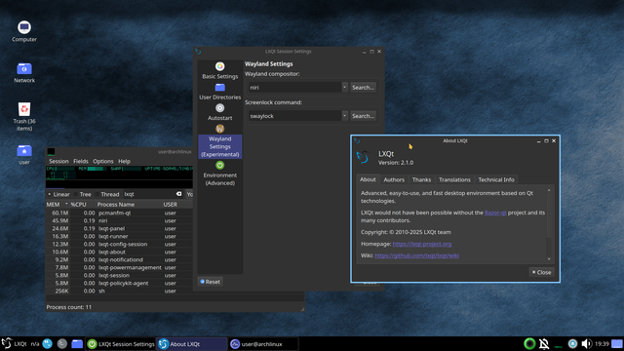624x351 pixels.
Task: Select Environment (Advanced) sidebar entry
Action: (x=220, y=174)
